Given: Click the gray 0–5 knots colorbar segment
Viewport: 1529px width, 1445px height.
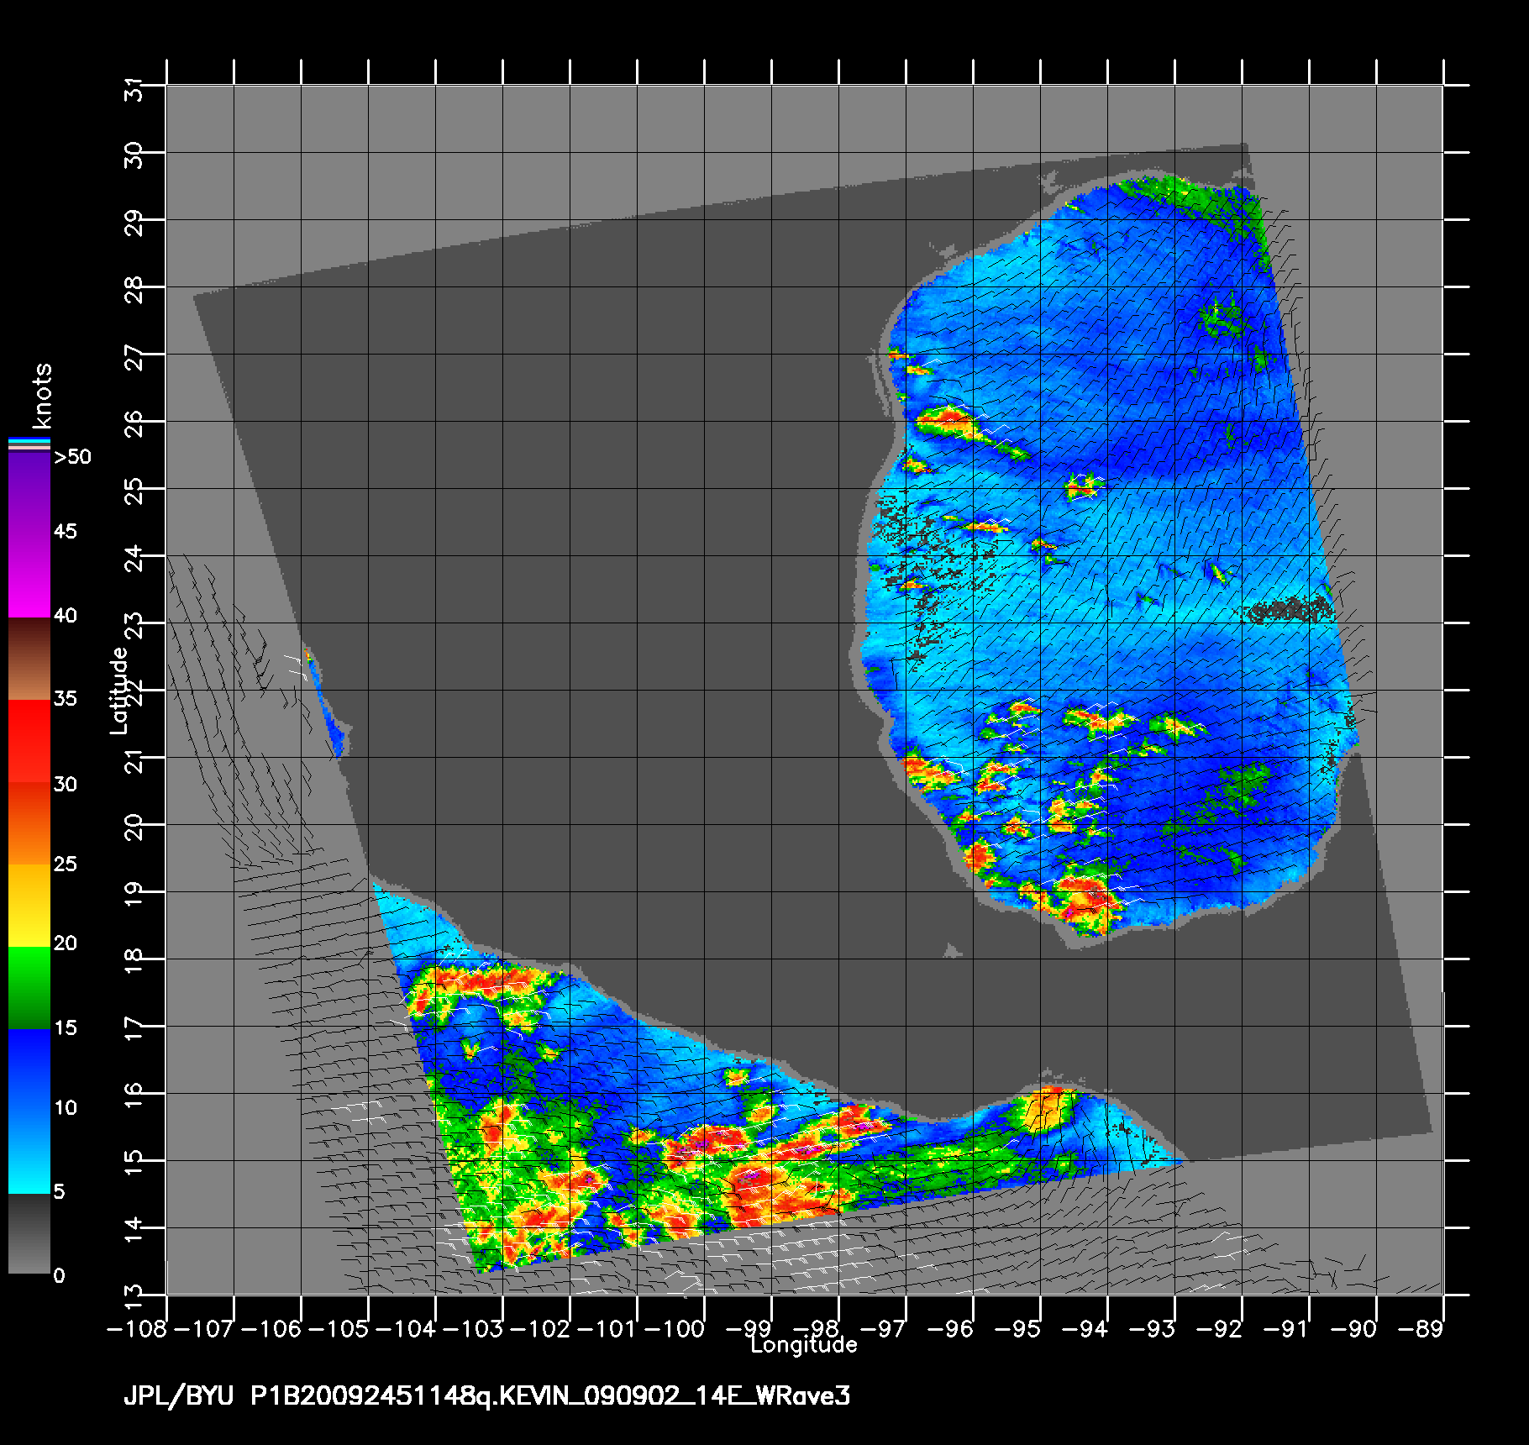Looking at the screenshot, I should pos(29,1233).
